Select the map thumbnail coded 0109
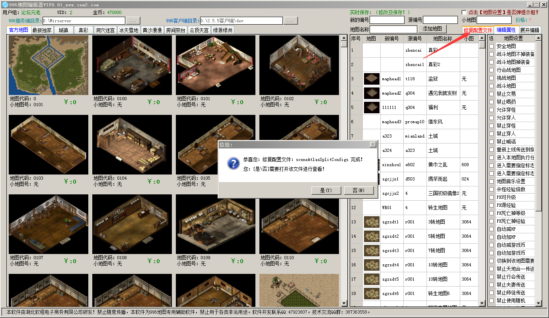The image size is (549, 318). [216, 224]
